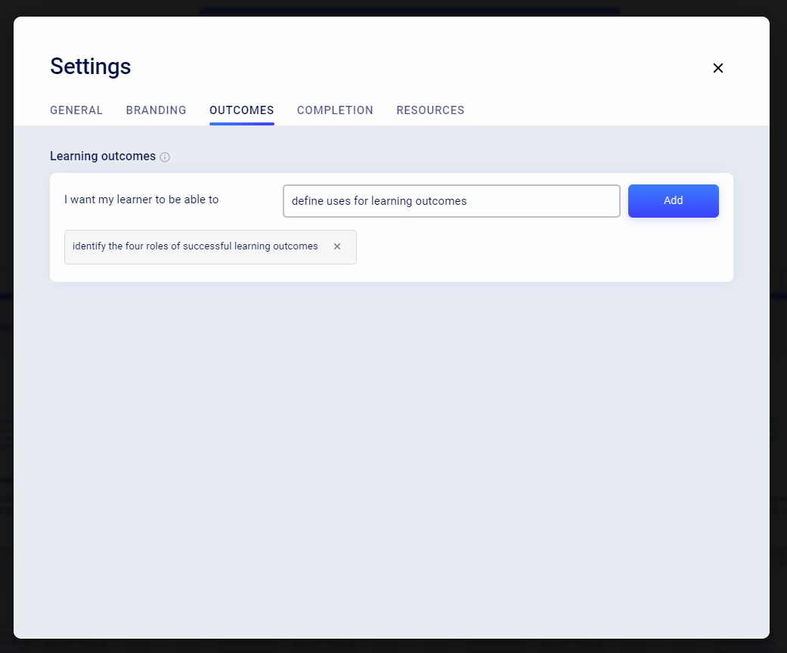Click the blue underline under the Outcomes tab
This screenshot has width=787, height=653.
[241, 123]
